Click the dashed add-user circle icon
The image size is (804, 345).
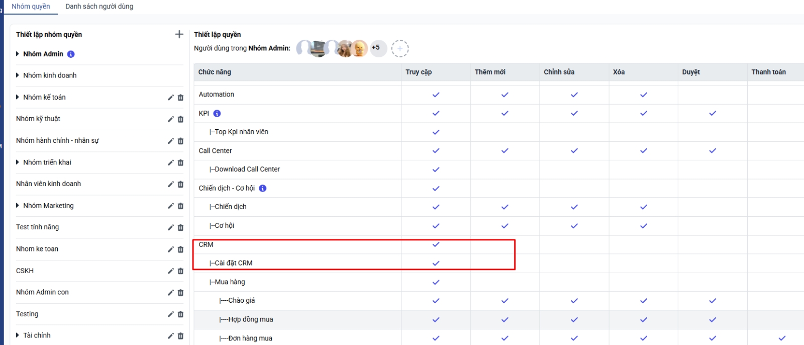point(400,49)
